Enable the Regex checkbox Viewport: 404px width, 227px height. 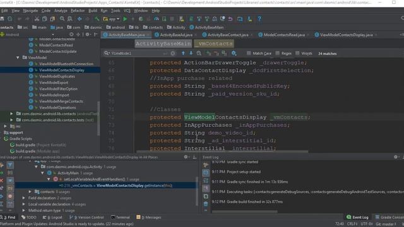tap(278, 53)
